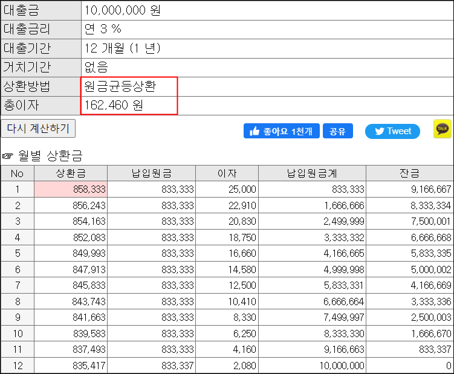Click the 4,160 interest cell

coord(227,349)
